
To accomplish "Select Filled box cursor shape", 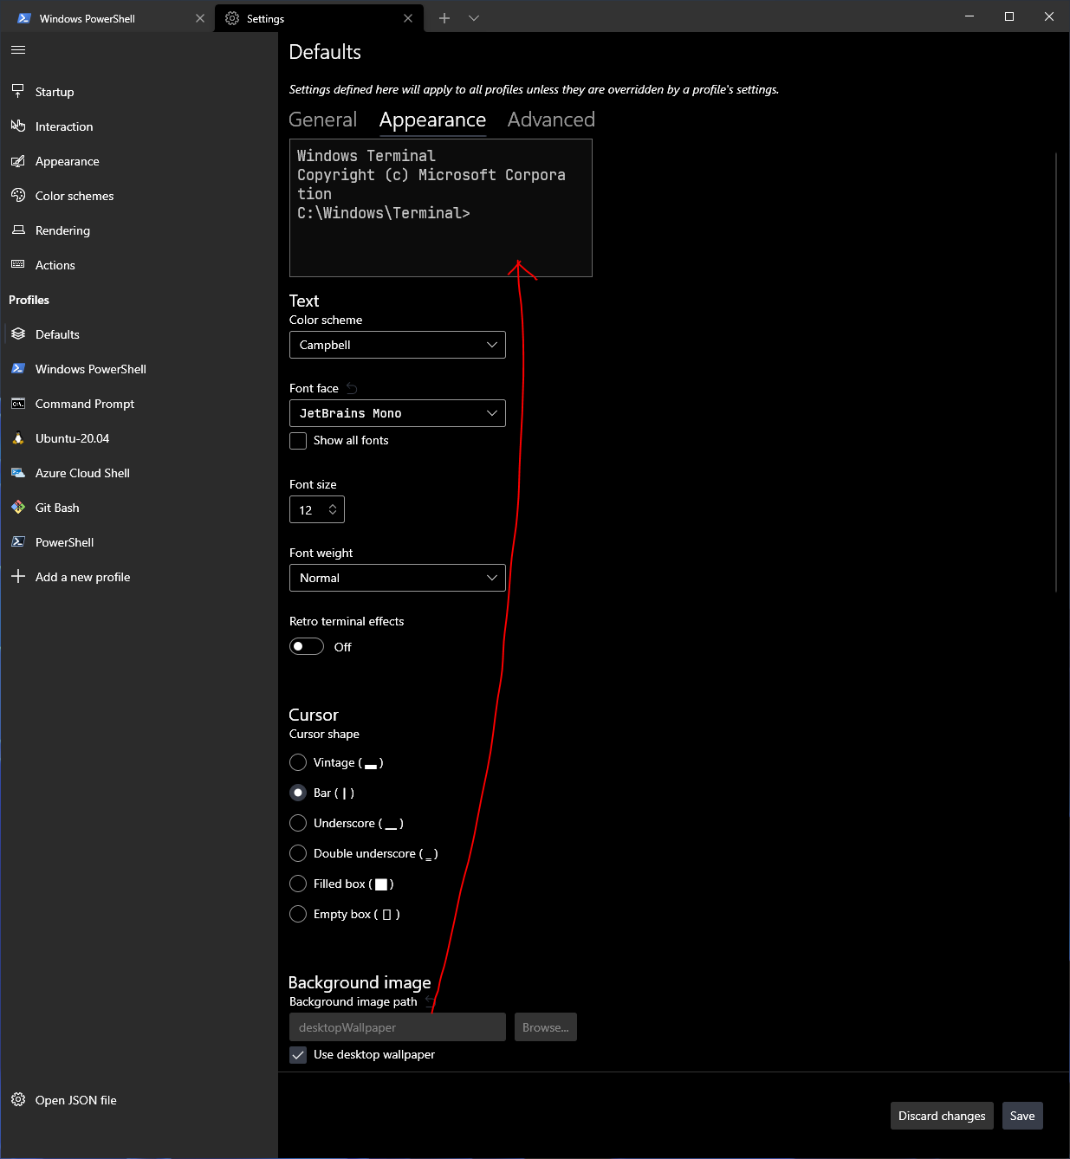I will click(x=298, y=884).
